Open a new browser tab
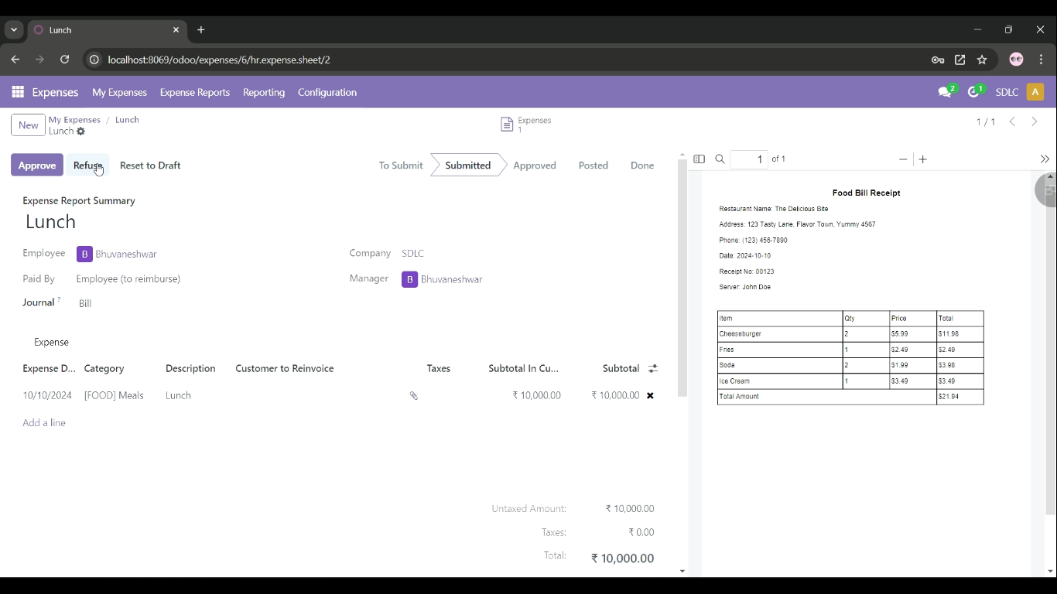The width and height of the screenshot is (1057, 594). point(201,30)
